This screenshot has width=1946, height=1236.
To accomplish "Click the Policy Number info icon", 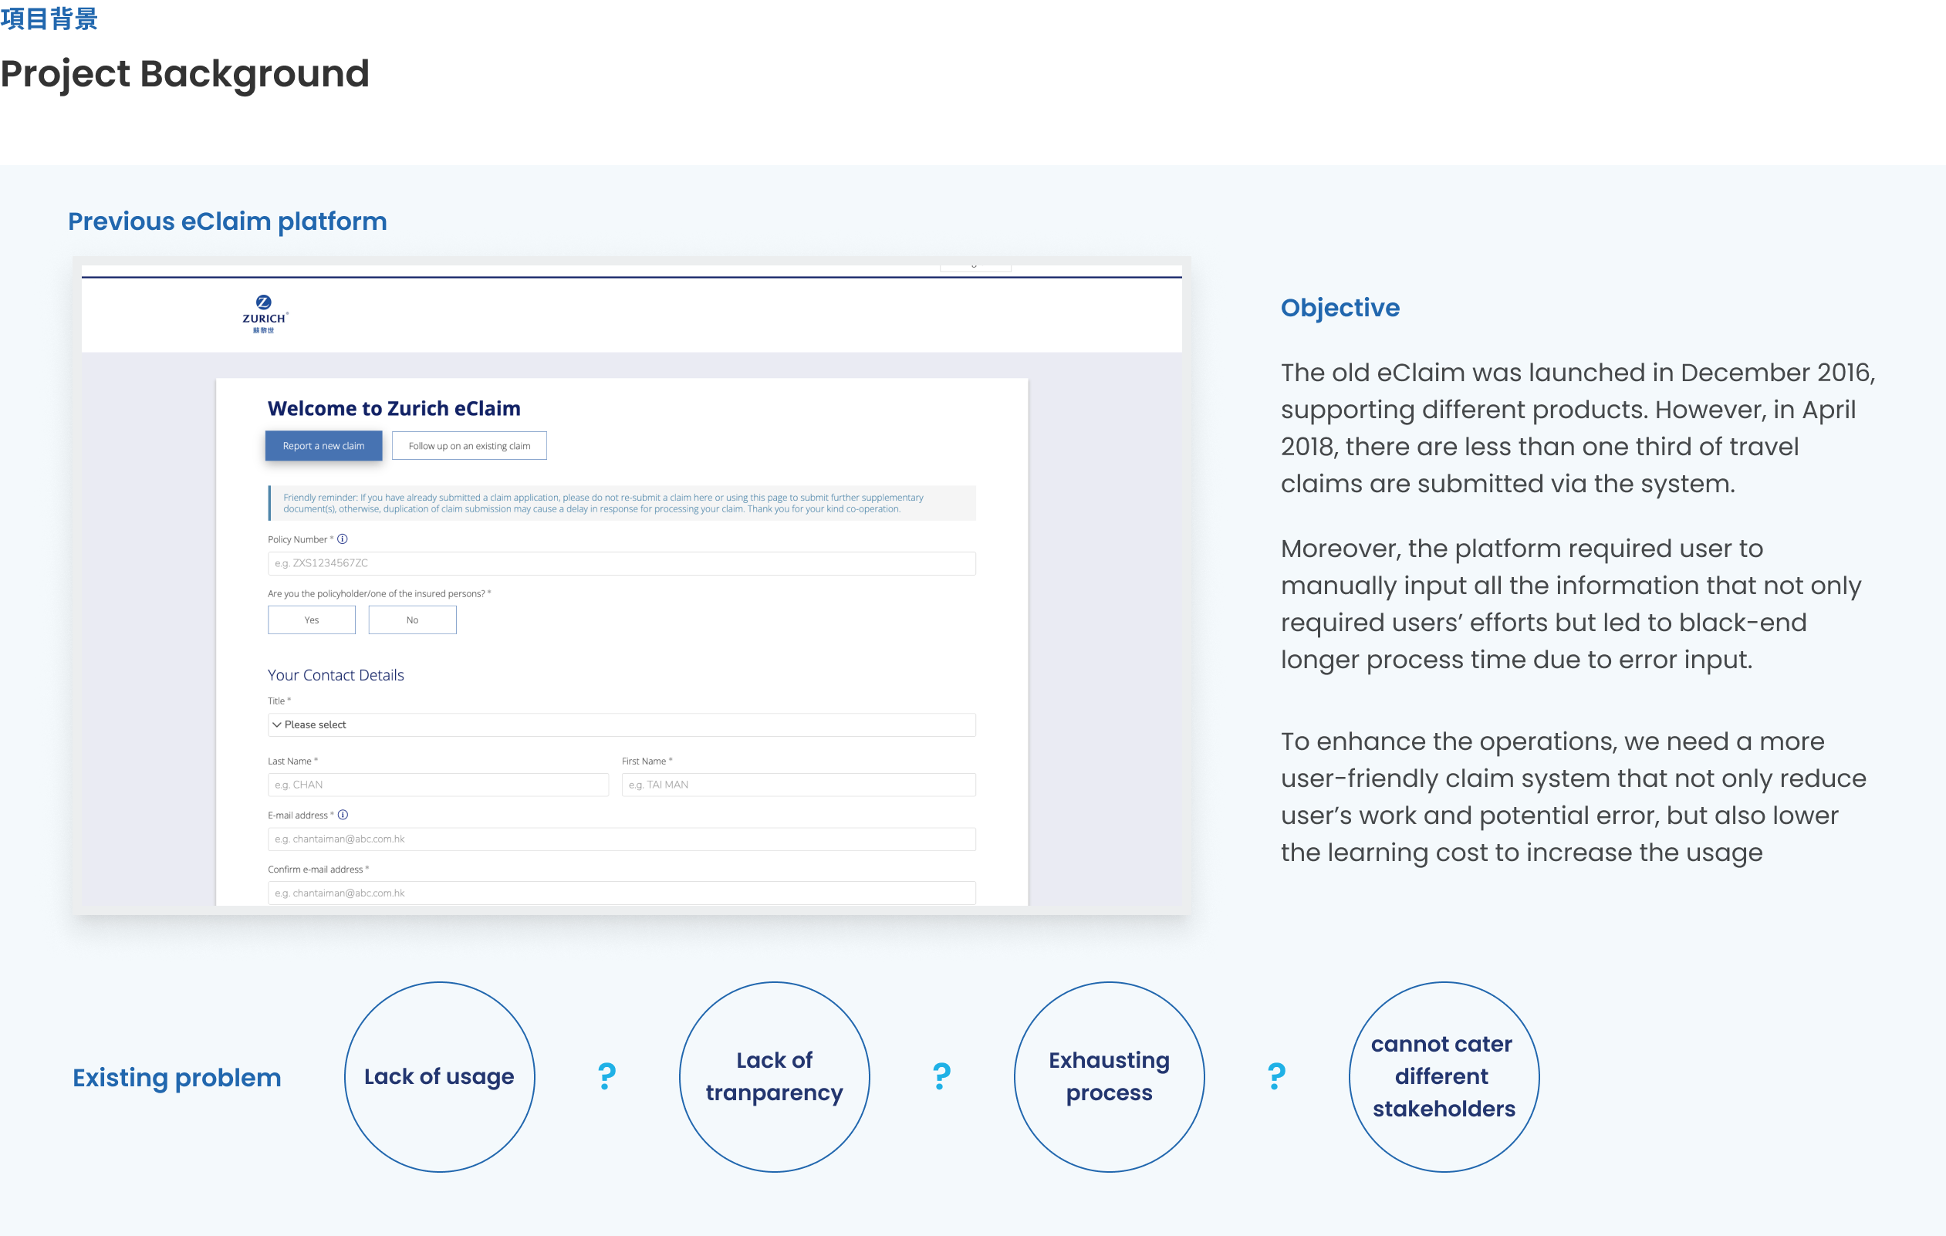I will (343, 539).
